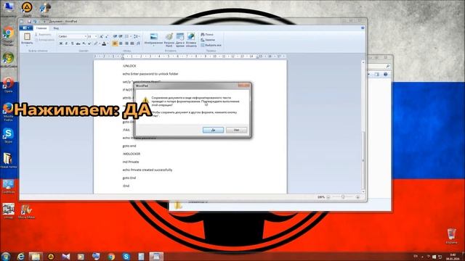Open Internet Explorer from taskbar
The width and height of the screenshot is (465, 261).
point(20,256)
